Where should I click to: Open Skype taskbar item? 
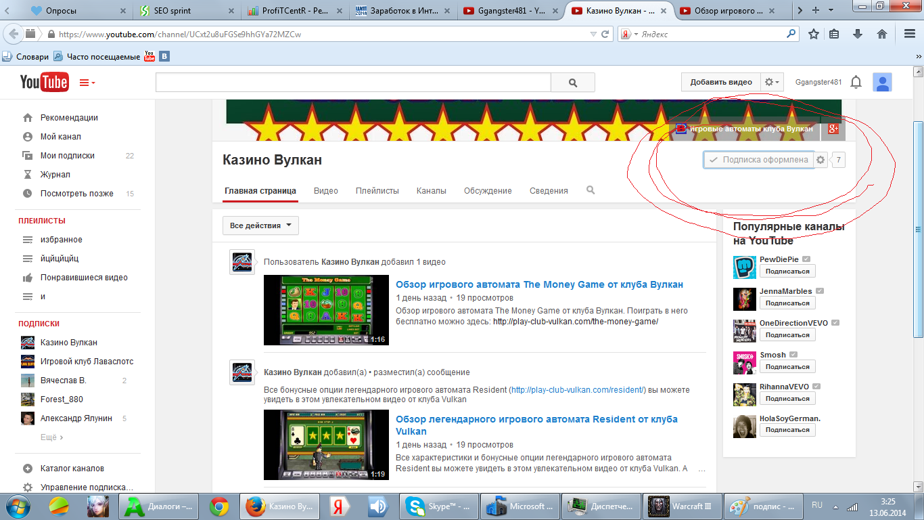(438, 506)
